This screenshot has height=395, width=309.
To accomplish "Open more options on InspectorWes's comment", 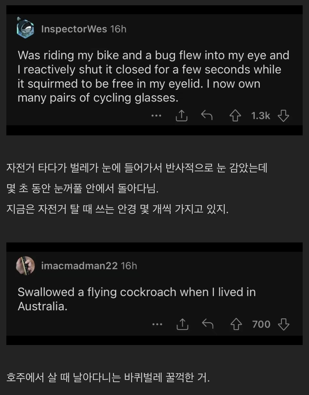I will [x=156, y=116].
